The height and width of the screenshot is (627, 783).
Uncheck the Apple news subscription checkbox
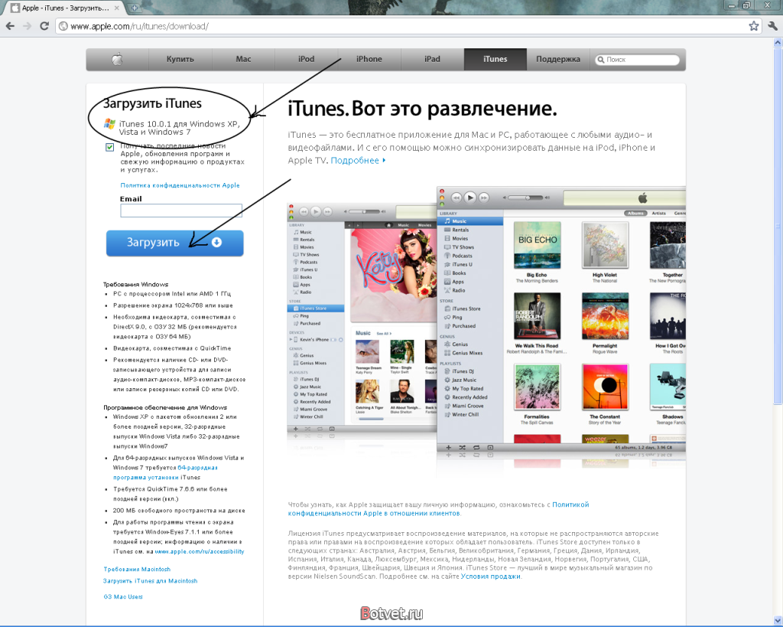[x=110, y=147]
